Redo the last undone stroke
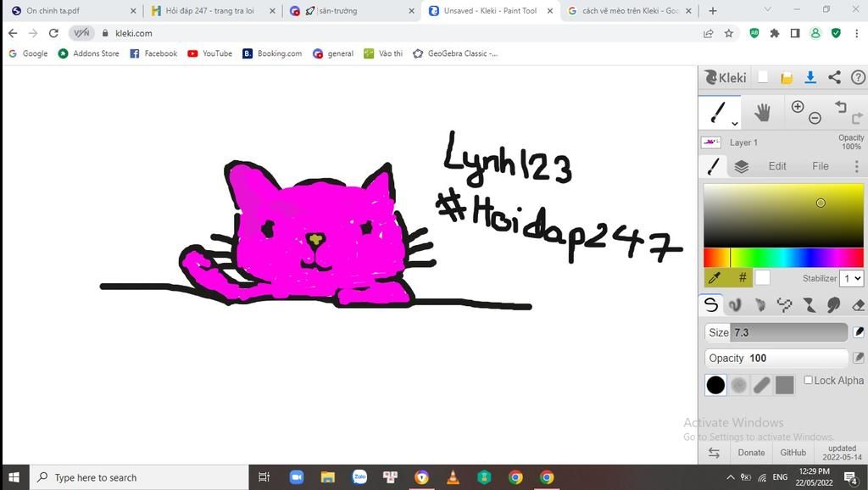 857,118
